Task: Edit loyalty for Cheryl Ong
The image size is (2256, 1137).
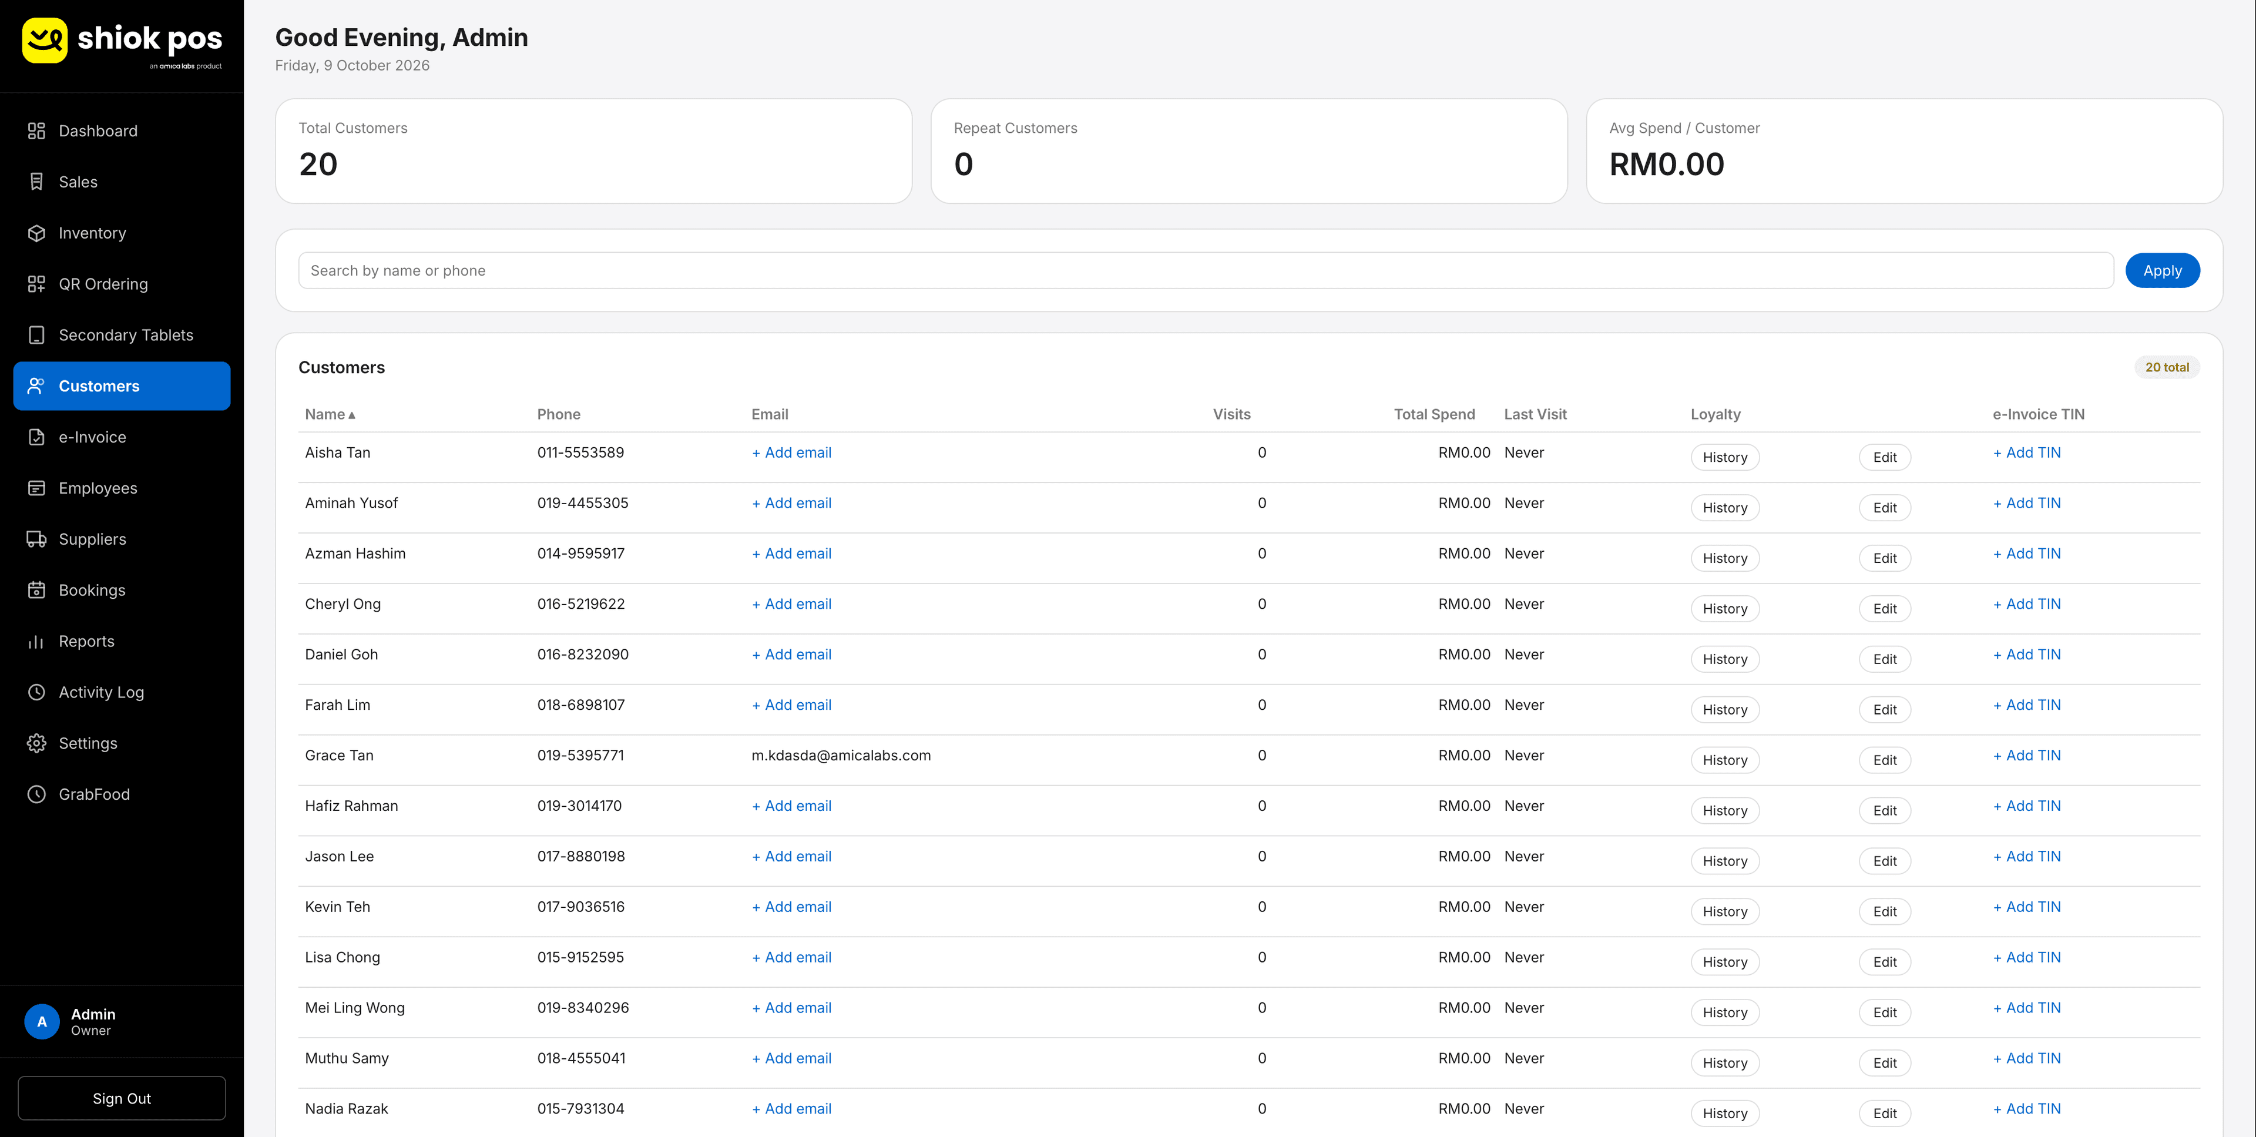Action: point(1885,609)
